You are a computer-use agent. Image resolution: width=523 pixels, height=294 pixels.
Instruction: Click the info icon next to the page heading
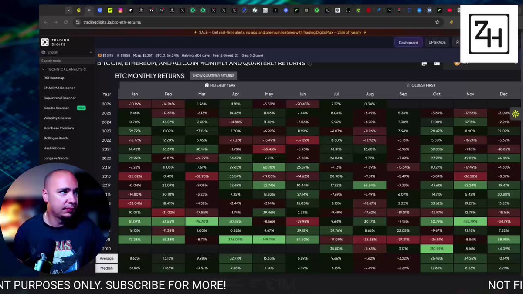click(x=310, y=63)
